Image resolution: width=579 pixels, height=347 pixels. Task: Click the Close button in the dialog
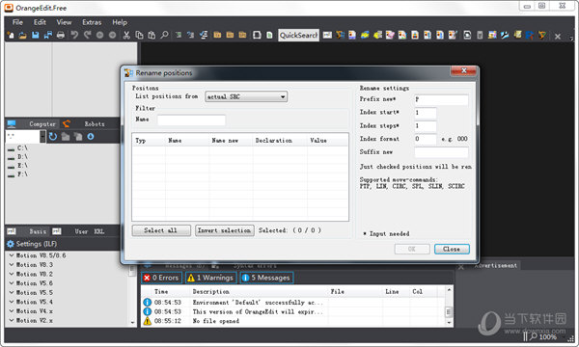pyautogui.click(x=452, y=250)
